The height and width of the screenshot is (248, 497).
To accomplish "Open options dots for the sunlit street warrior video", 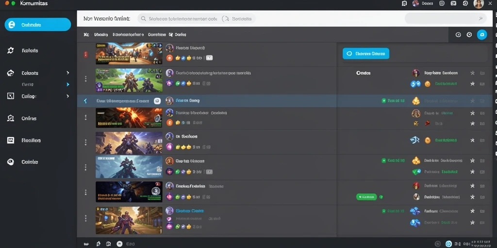I will [x=85, y=218].
